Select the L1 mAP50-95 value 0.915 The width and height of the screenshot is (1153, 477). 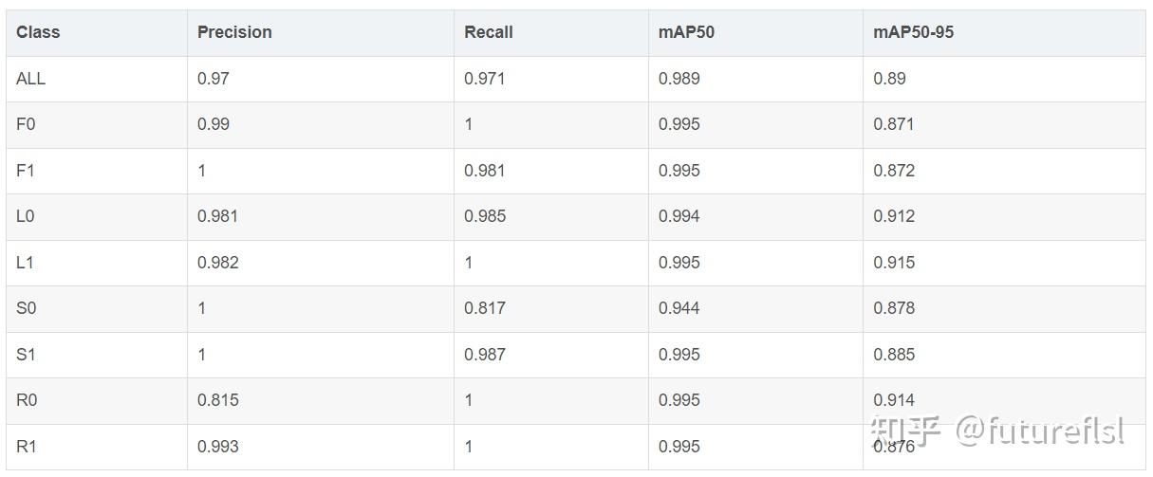(894, 263)
